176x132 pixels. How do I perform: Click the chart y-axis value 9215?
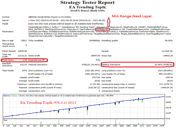(168, 119)
